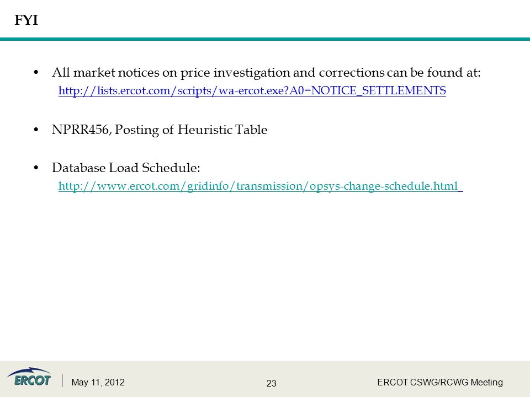The image size is (530, 397).
Task: Select the FYI slide title
Action: [26, 20]
